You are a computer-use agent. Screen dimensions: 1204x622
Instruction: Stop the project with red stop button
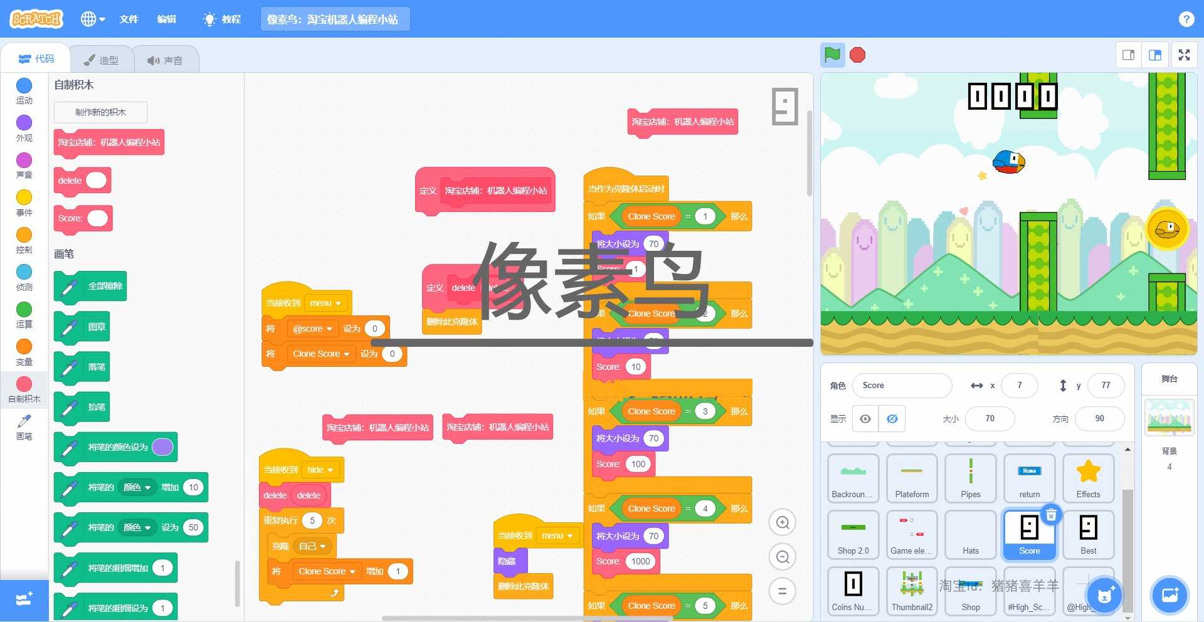[x=857, y=55]
